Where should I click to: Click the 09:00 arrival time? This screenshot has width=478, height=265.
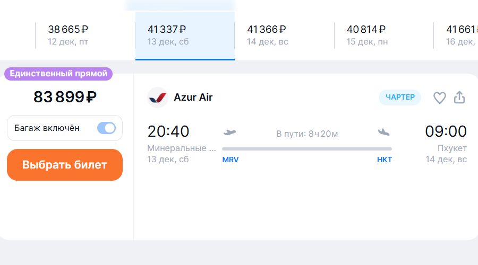(446, 131)
